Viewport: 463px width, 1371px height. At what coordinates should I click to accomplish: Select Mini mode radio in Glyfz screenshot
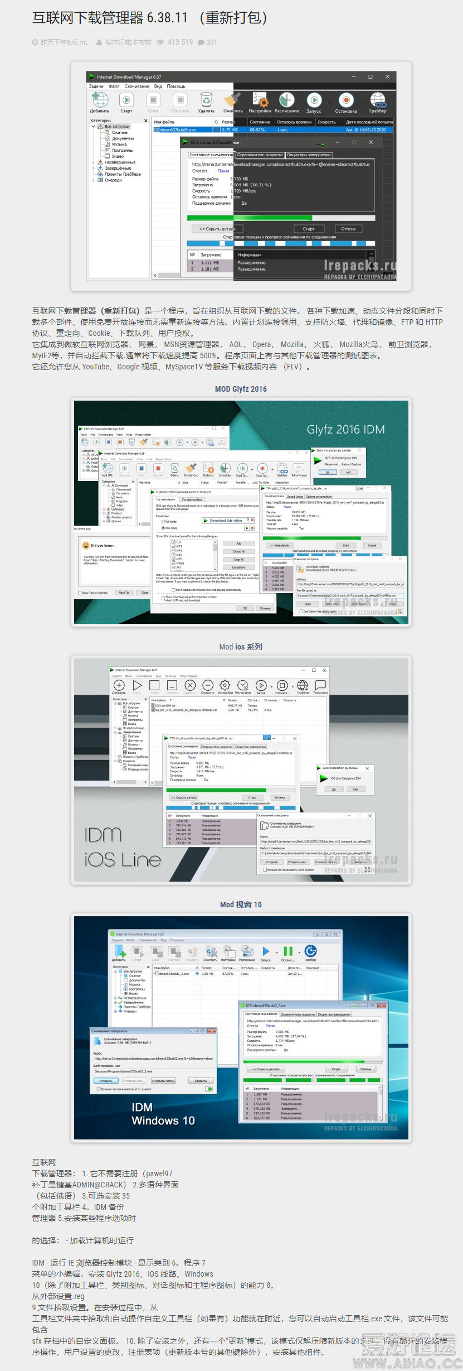(x=163, y=527)
